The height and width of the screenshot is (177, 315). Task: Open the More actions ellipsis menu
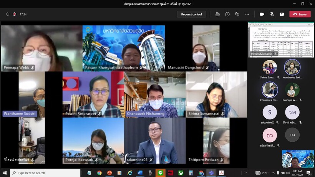click(x=247, y=14)
